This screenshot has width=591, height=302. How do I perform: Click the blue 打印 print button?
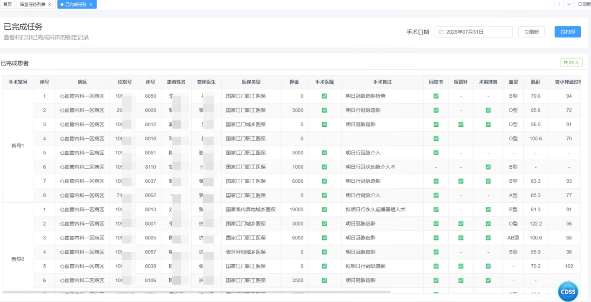tap(568, 32)
